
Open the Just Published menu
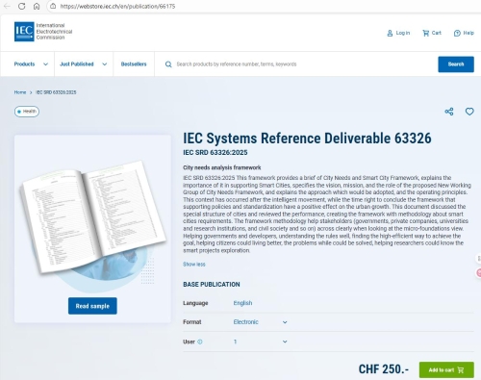tap(77, 64)
